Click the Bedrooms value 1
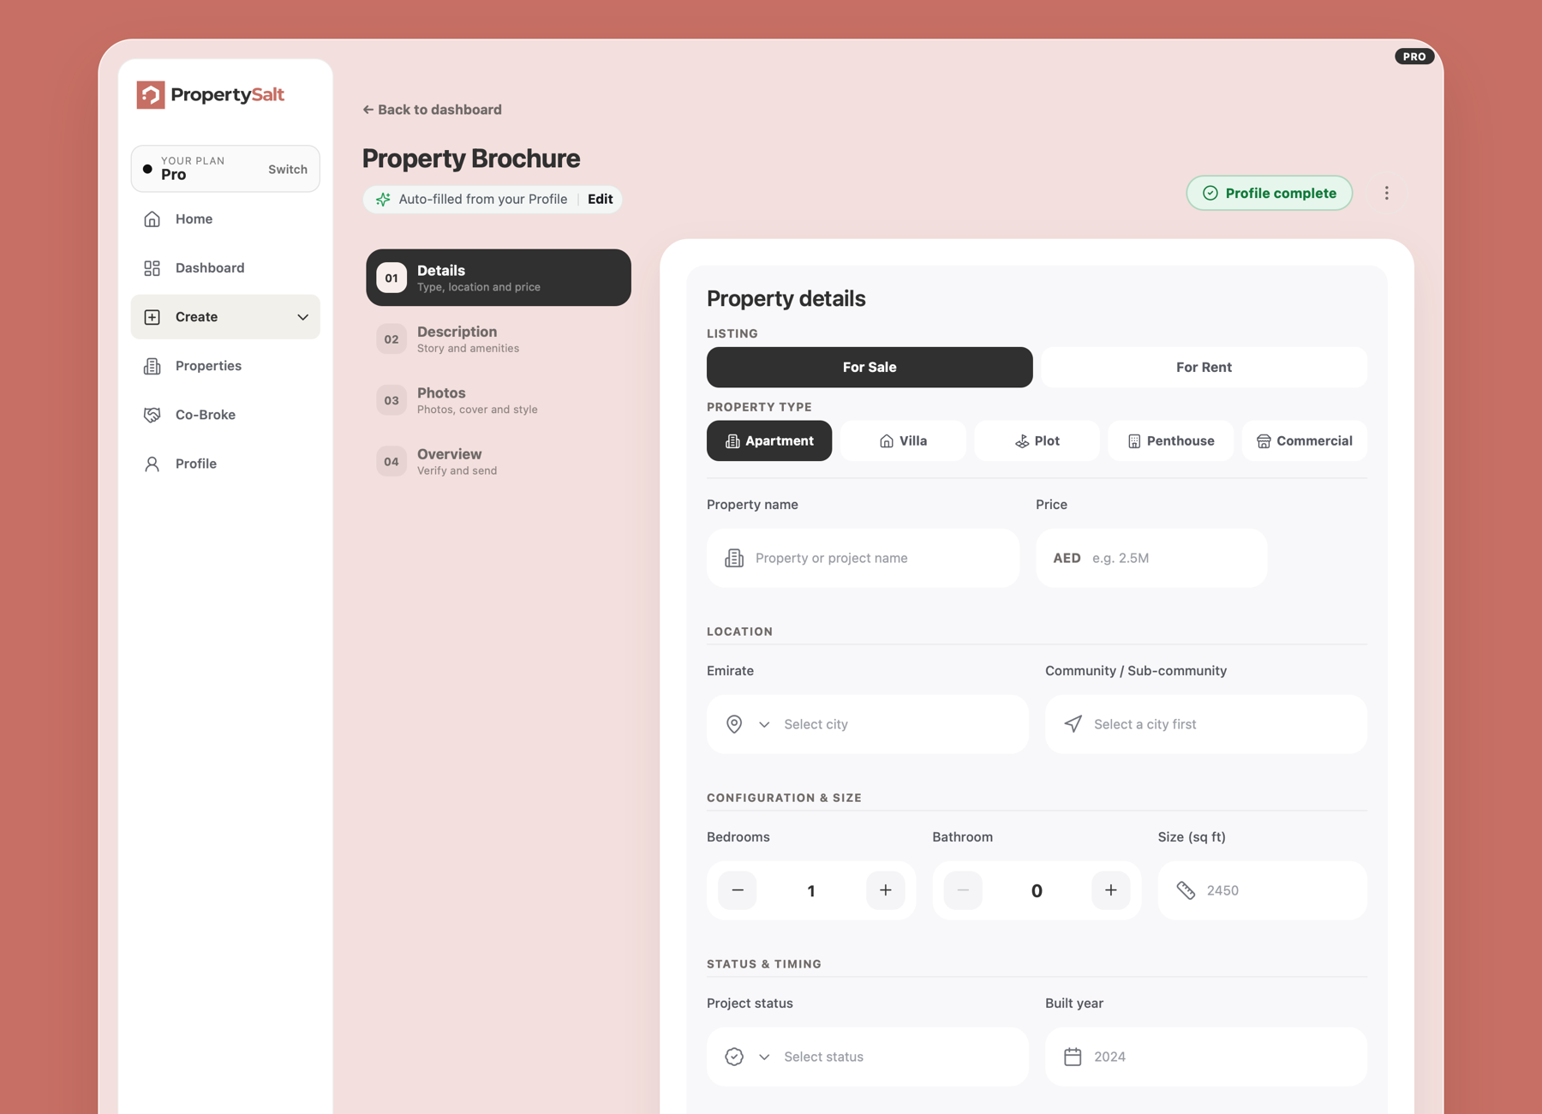This screenshot has width=1542, height=1114. (x=811, y=891)
